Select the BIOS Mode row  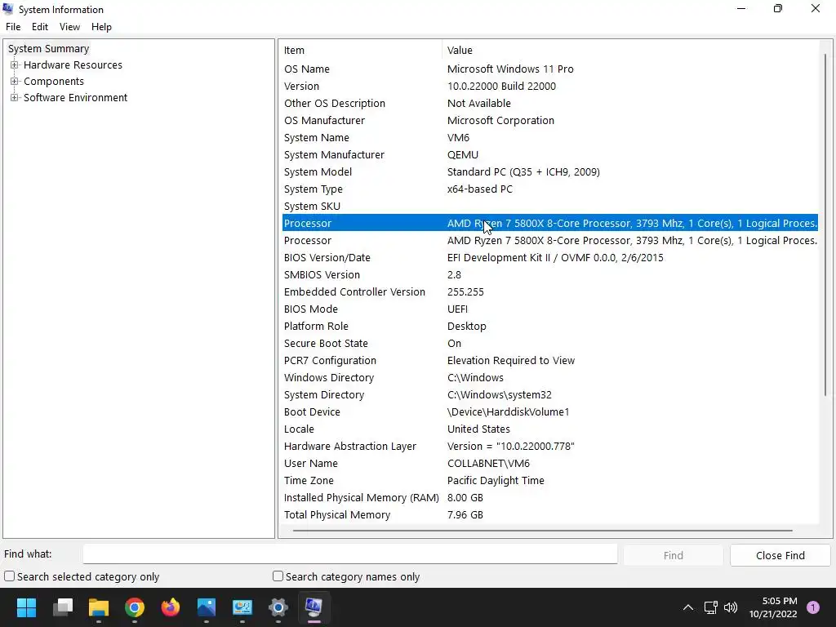coord(550,309)
